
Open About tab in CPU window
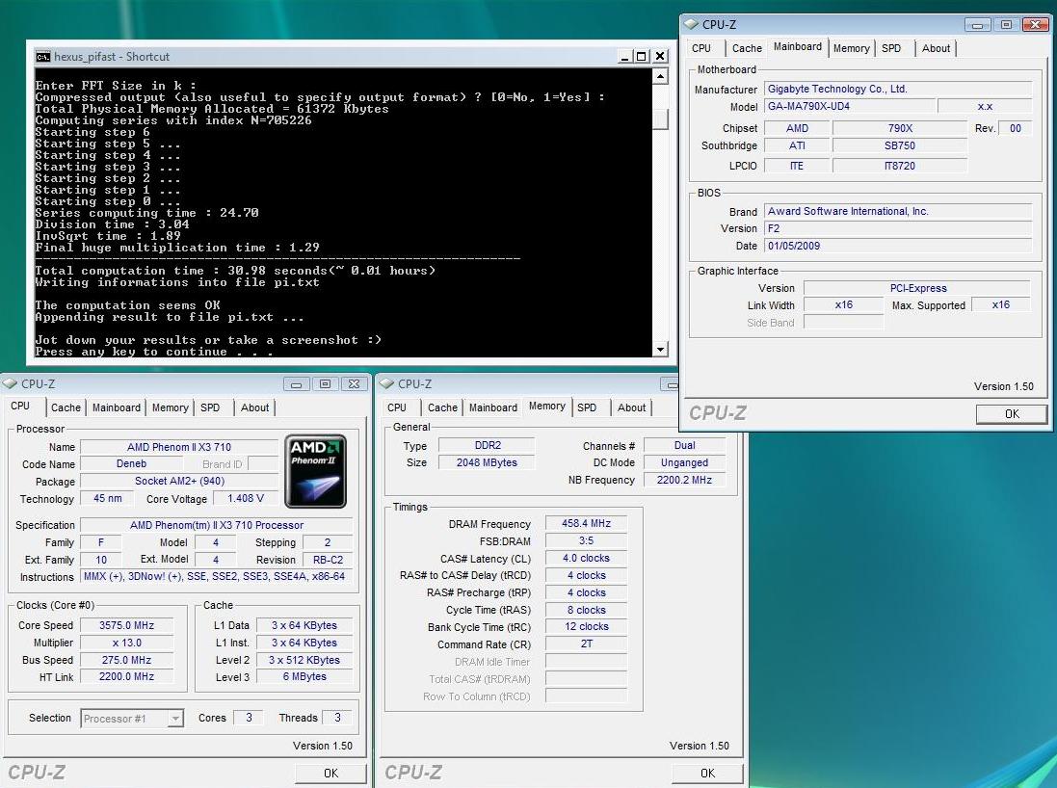coord(254,407)
